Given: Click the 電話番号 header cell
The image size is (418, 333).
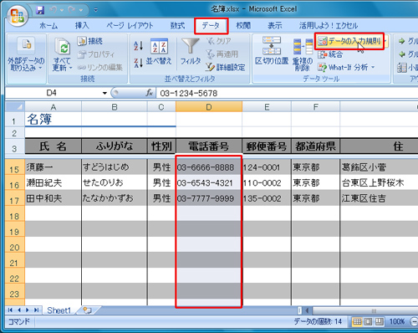Looking at the screenshot, I should 209,146.
